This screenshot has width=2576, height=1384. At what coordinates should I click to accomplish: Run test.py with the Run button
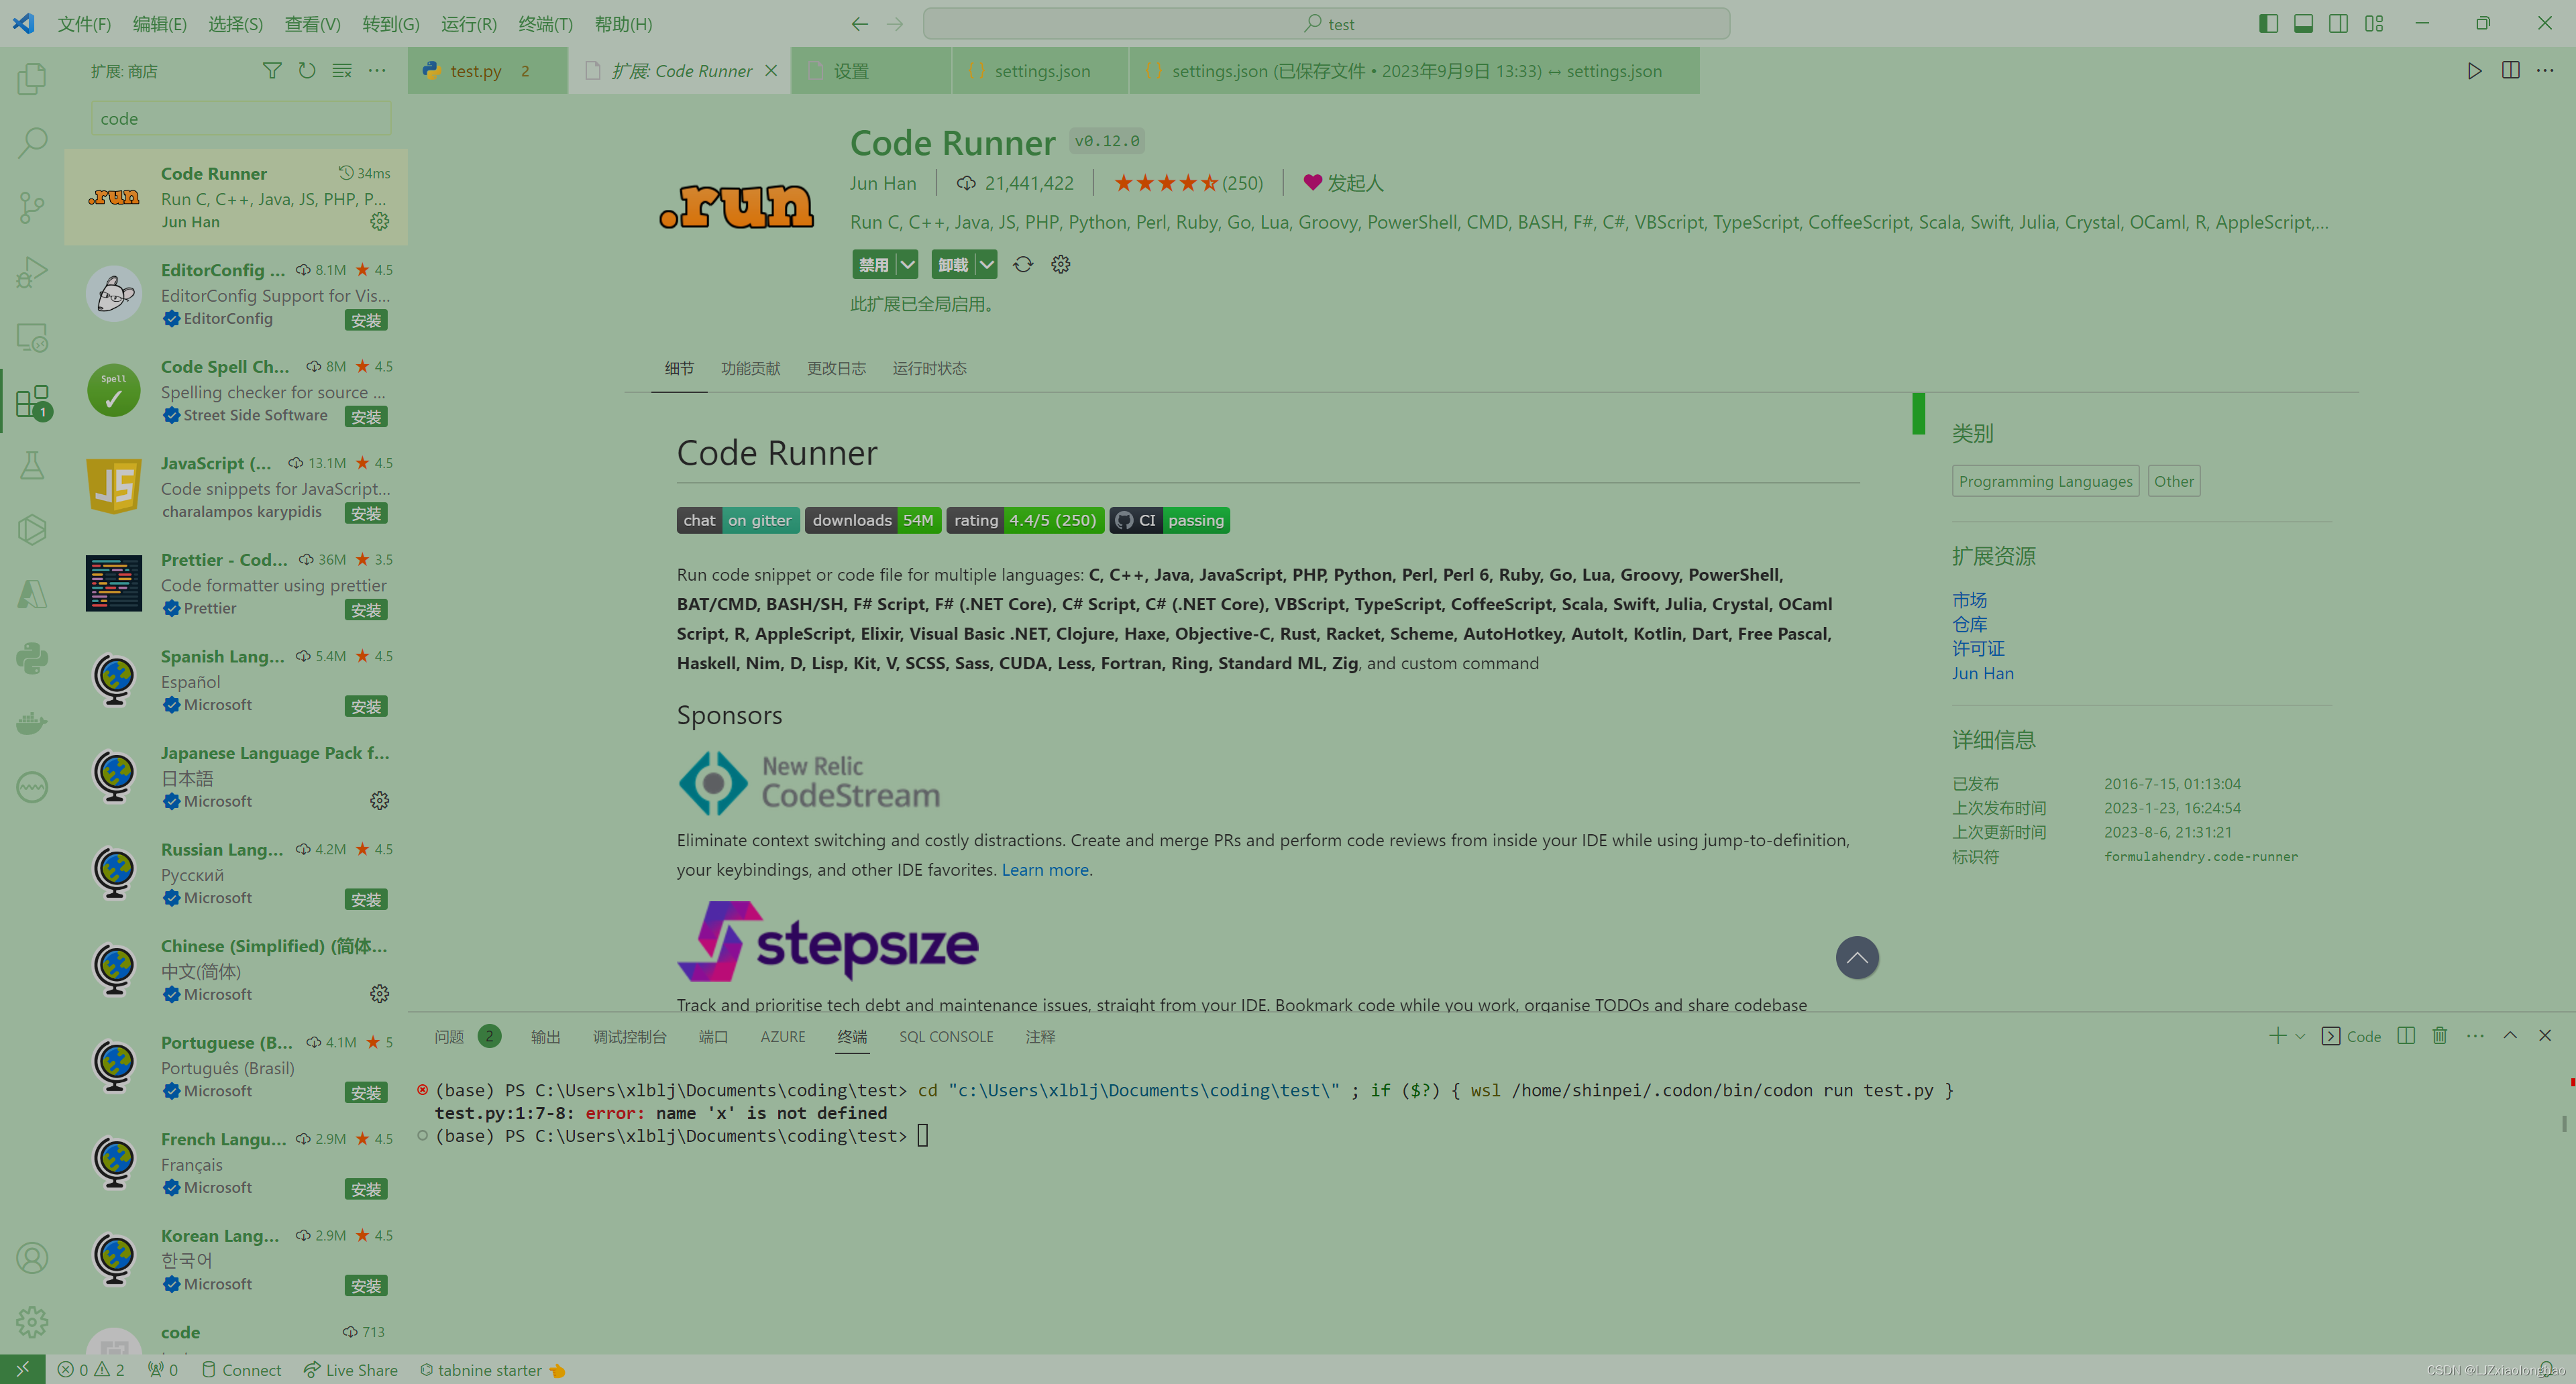[x=2474, y=70]
